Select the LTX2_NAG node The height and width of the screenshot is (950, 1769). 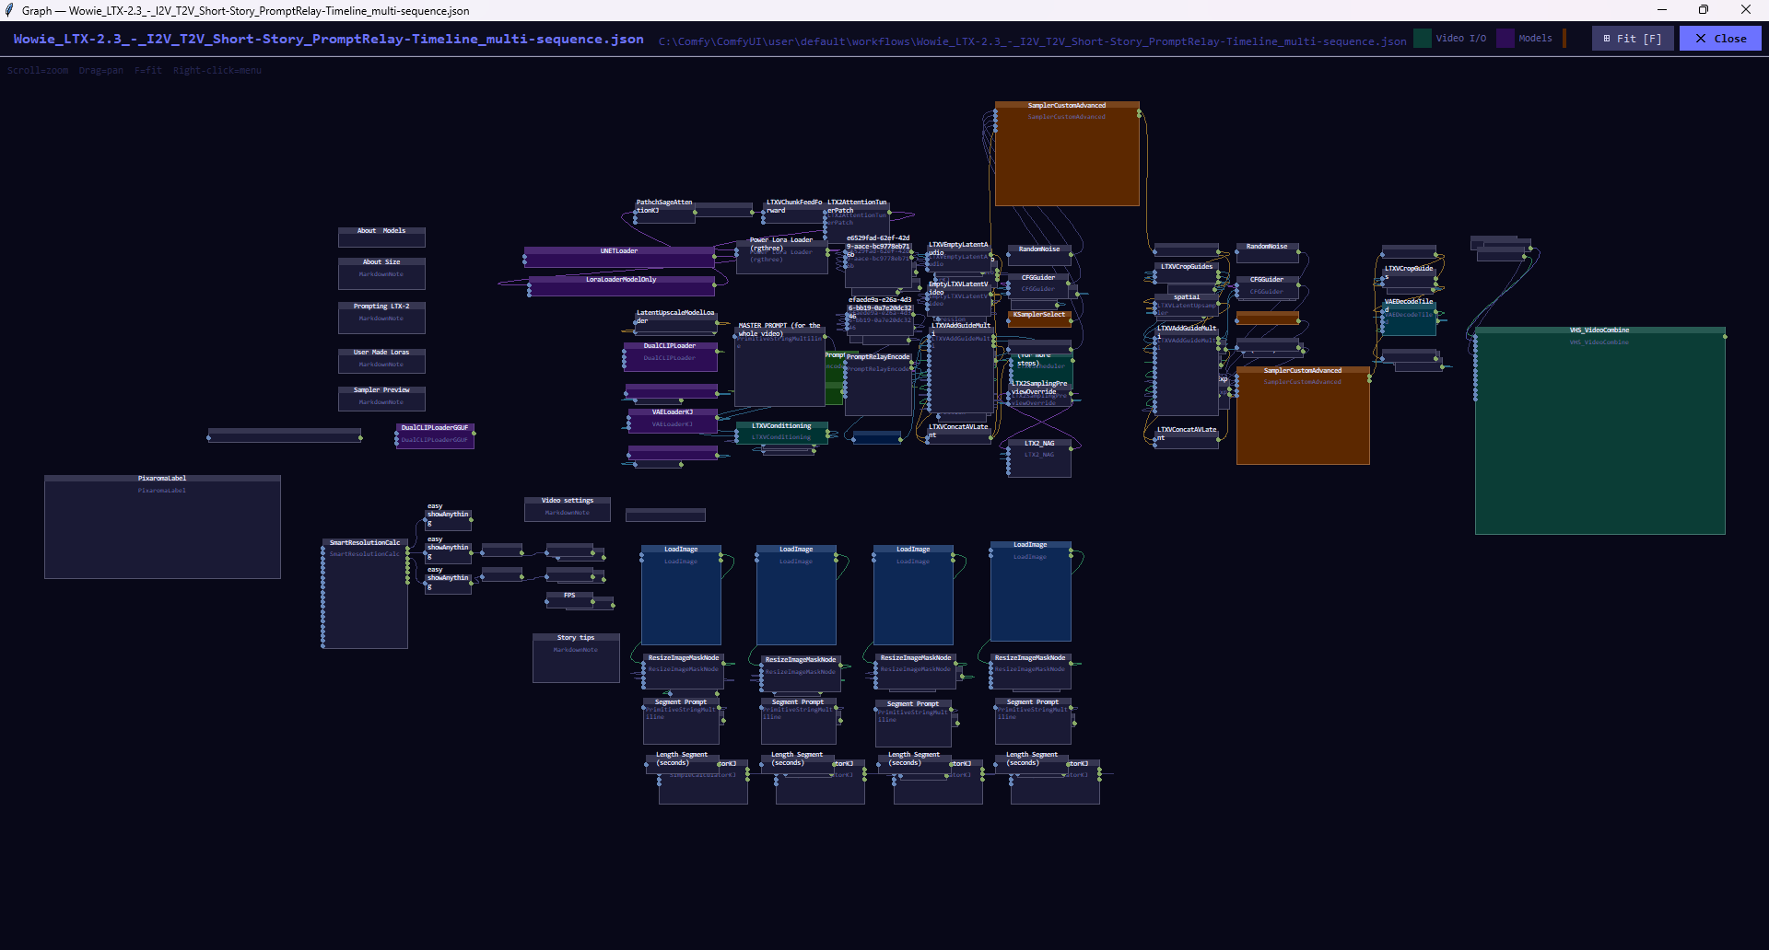coord(1039,458)
